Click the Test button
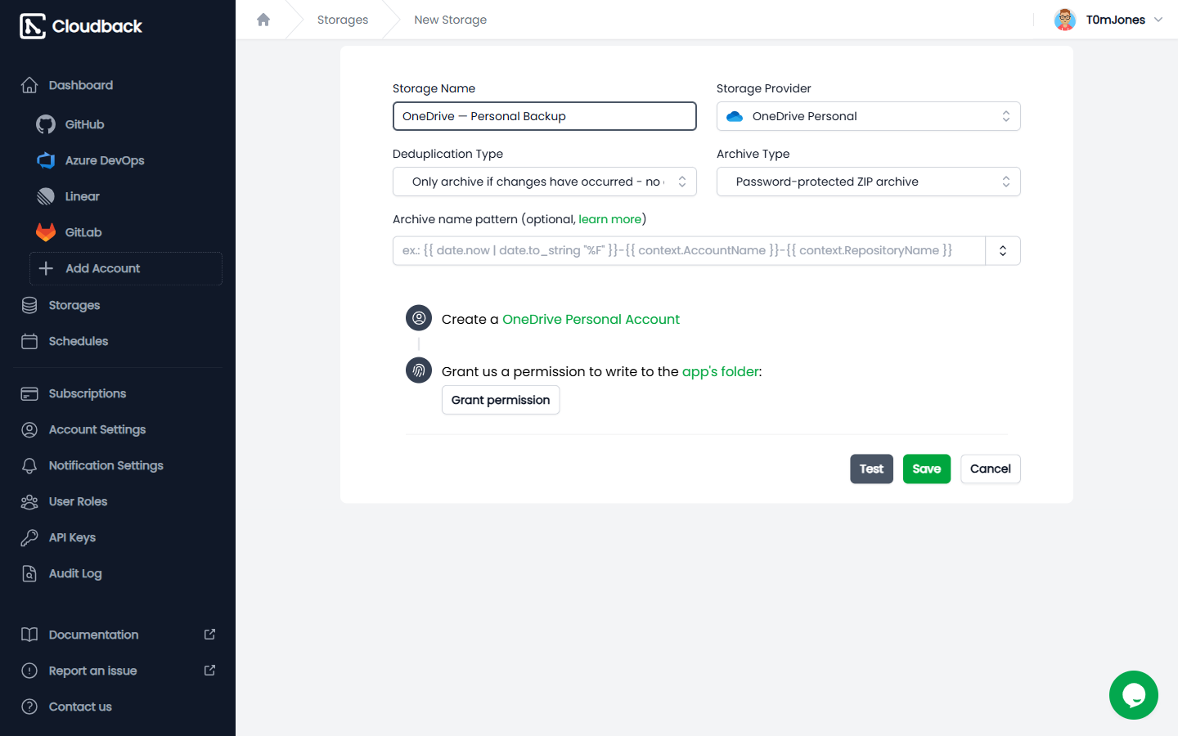Viewport: 1178px width, 736px height. pyautogui.click(x=871, y=469)
